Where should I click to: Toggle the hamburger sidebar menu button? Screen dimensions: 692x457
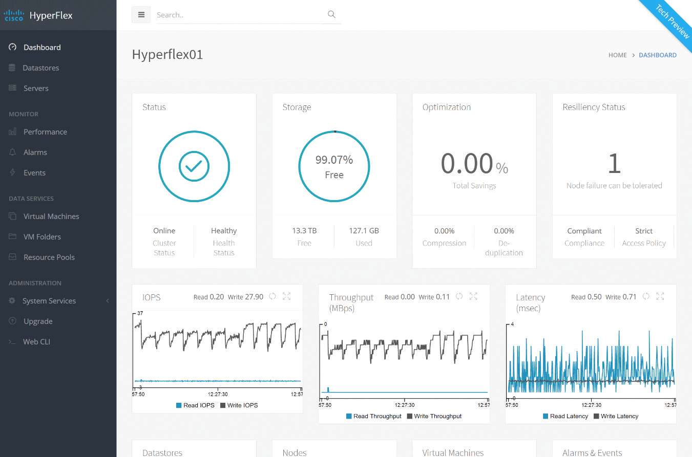point(141,15)
